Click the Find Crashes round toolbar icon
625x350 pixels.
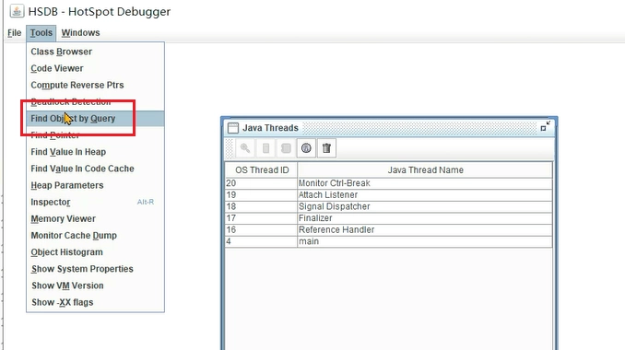306,148
